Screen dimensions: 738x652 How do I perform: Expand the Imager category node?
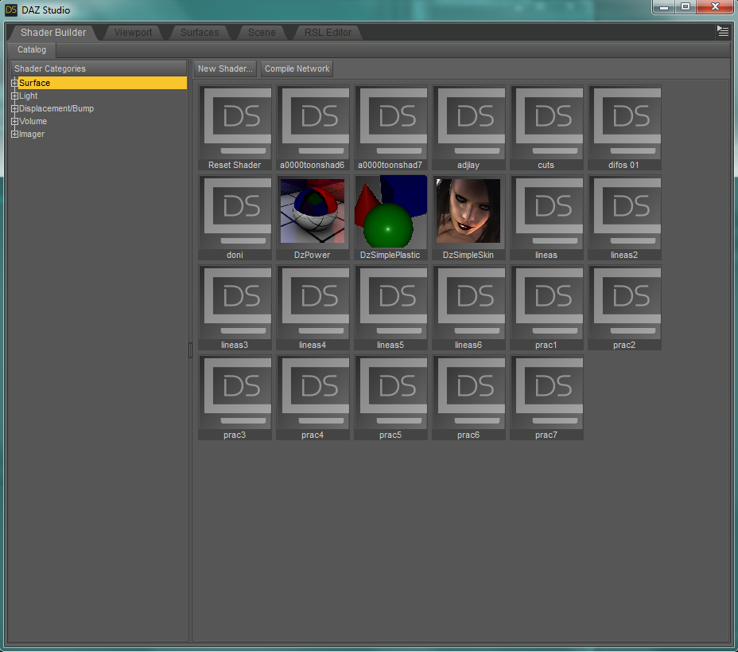click(x=14, y=134)
